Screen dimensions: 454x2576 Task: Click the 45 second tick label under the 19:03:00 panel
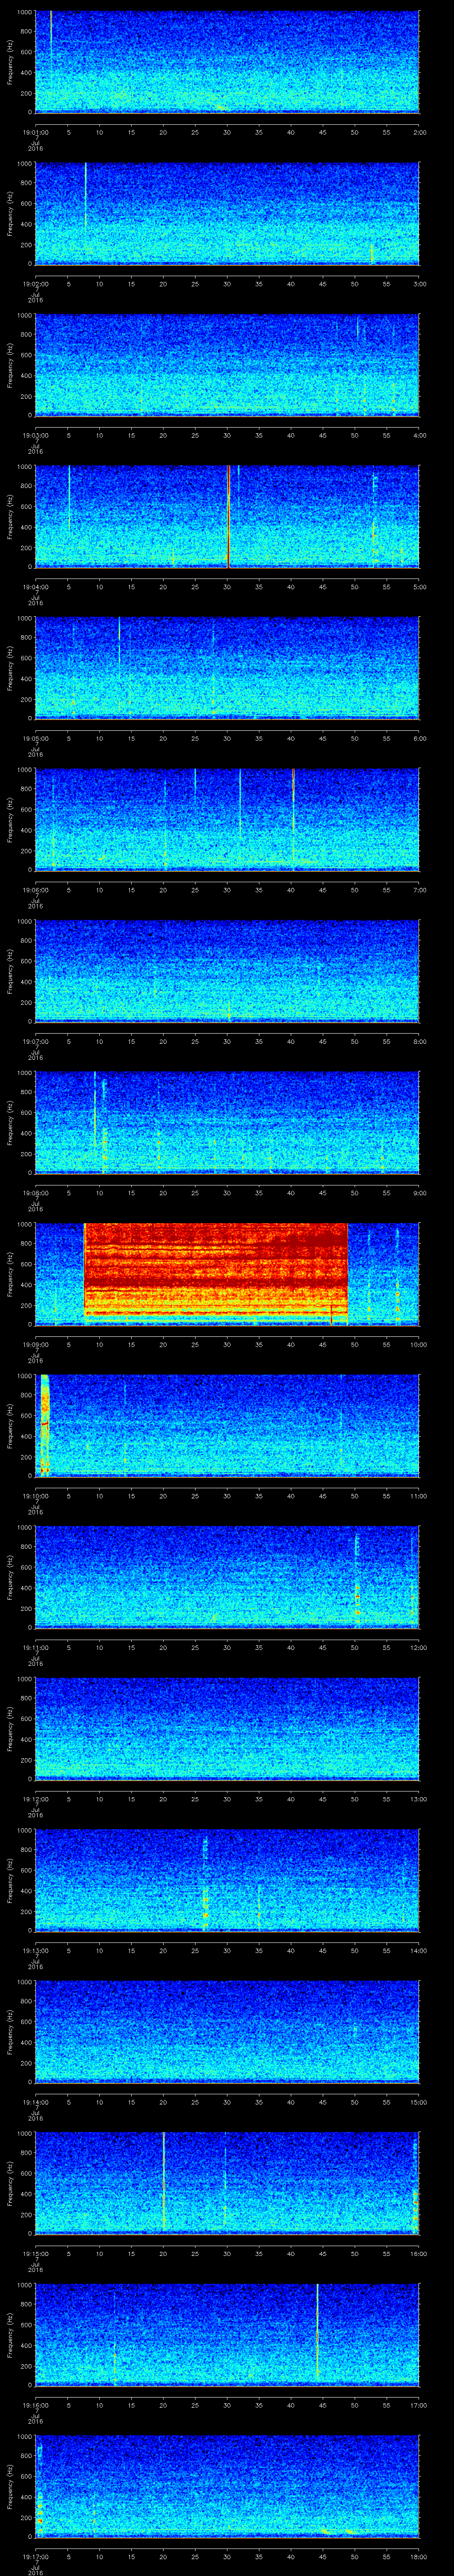click(x=323, y=435)
